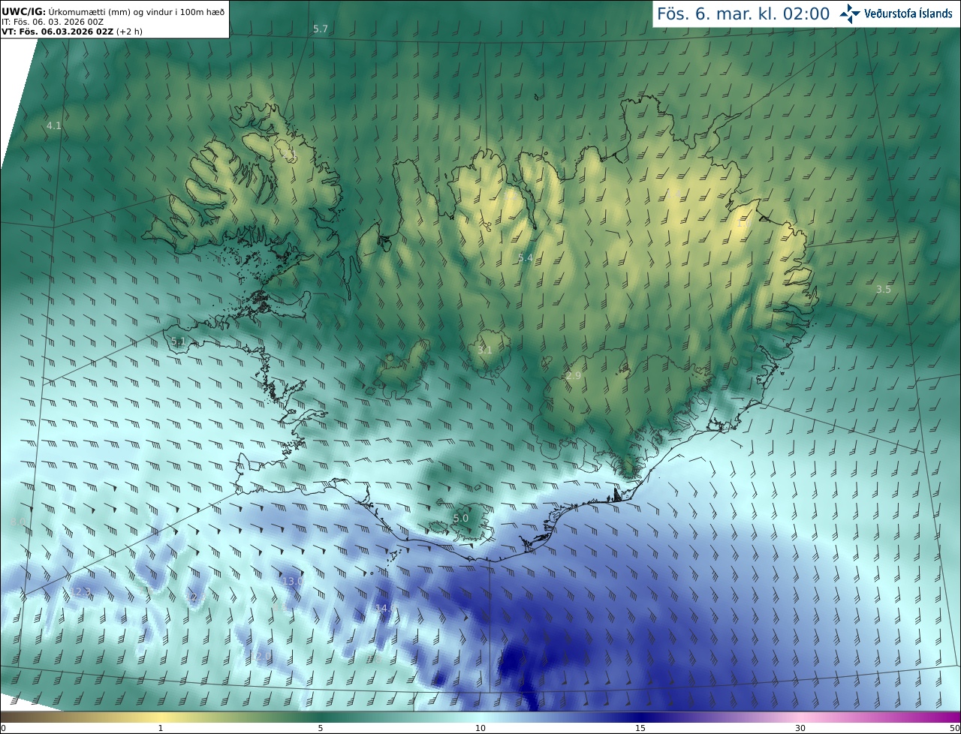961x734 pixels.
Task: Click the '13.0' value in the sea
Action: (x=292, y=581)
